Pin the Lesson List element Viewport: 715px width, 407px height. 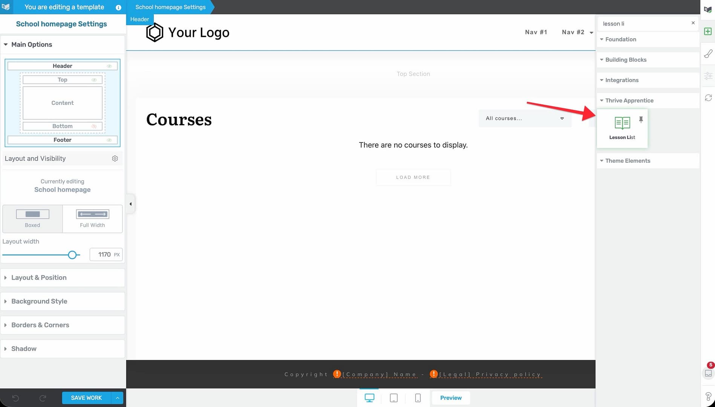pyautogui.click(x=641, y=120)
